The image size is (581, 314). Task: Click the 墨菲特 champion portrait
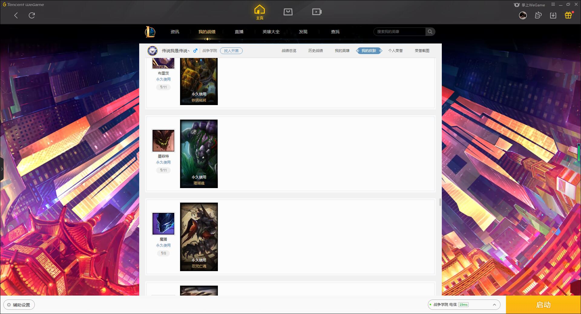(163, 141)
